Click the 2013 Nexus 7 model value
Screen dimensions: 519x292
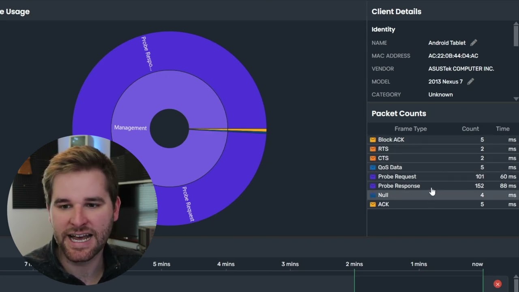pyautogui.click(x=446, y=82)
